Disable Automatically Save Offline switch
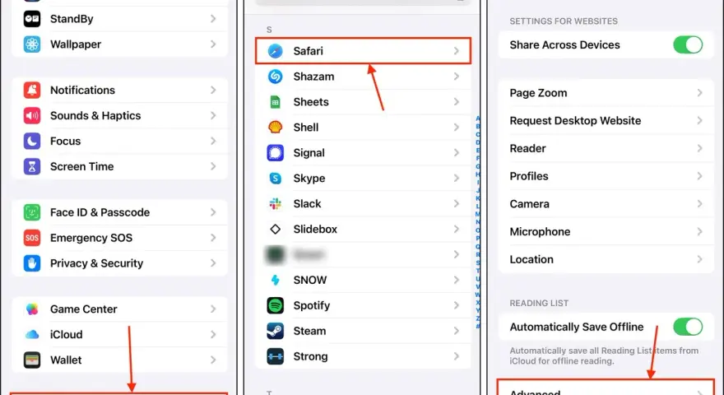The height and width of the screenshot is (395, 724). coord(688,327)
